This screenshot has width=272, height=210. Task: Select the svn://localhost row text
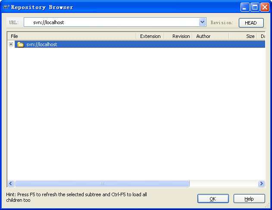pos(42,44)
